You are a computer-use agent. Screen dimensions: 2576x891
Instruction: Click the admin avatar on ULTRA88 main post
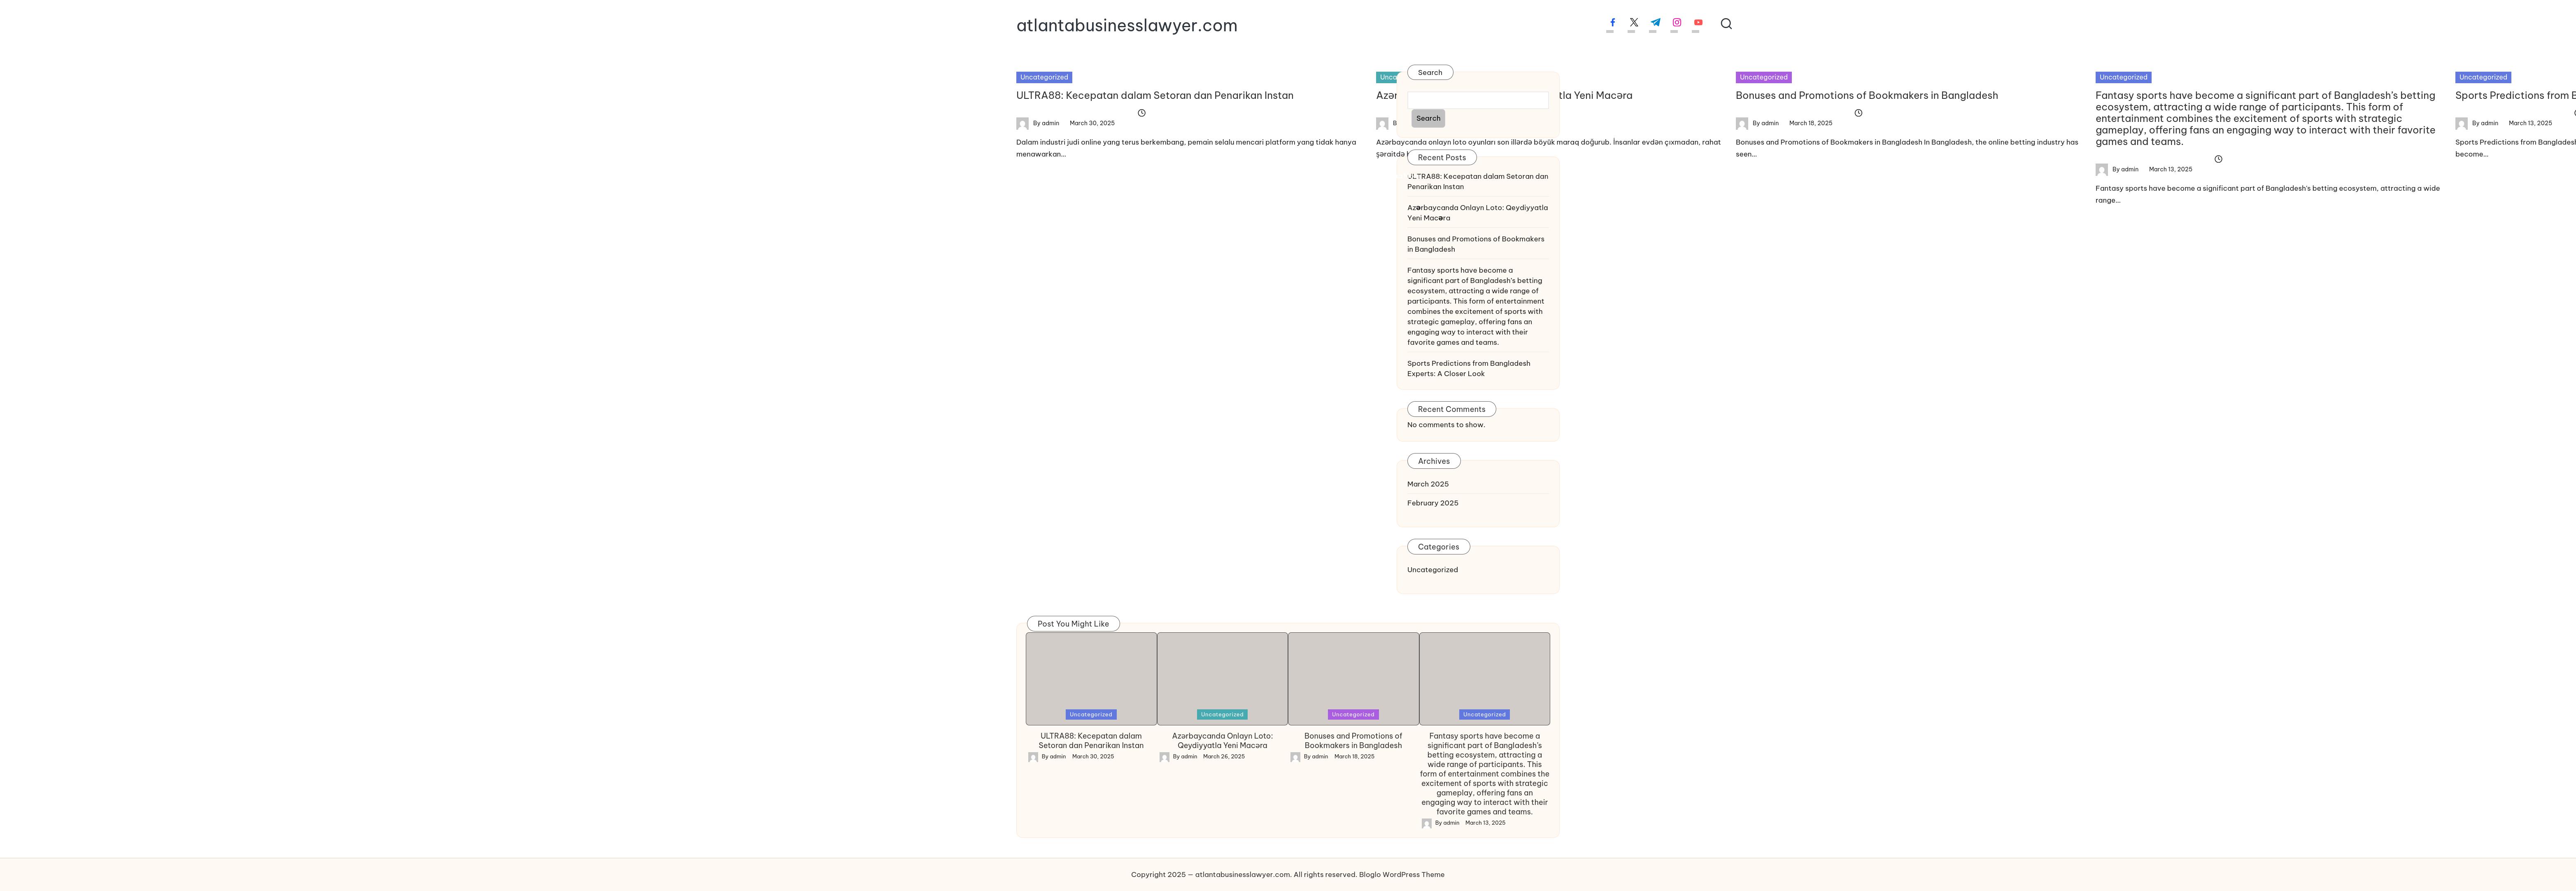point(1022,124)
